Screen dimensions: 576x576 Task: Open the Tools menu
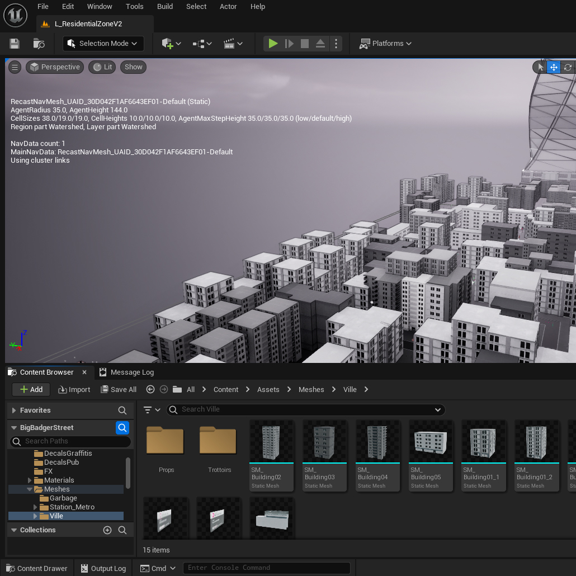click(134, 7)
